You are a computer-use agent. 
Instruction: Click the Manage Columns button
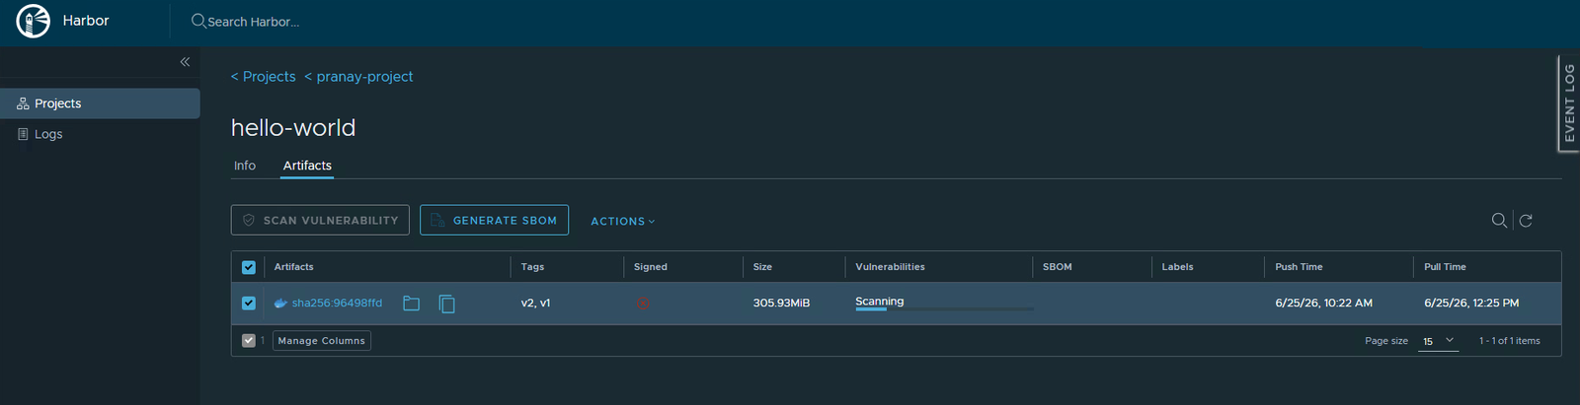point(322,341)
